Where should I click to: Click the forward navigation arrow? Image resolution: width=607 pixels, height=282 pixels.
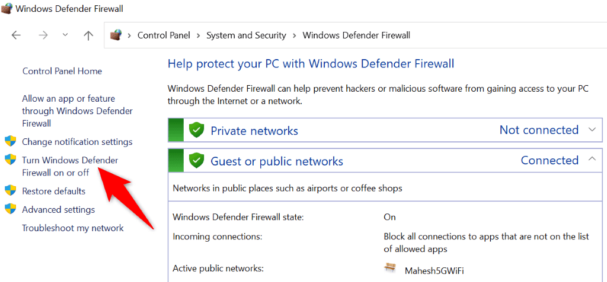click(x=43, y=35)
